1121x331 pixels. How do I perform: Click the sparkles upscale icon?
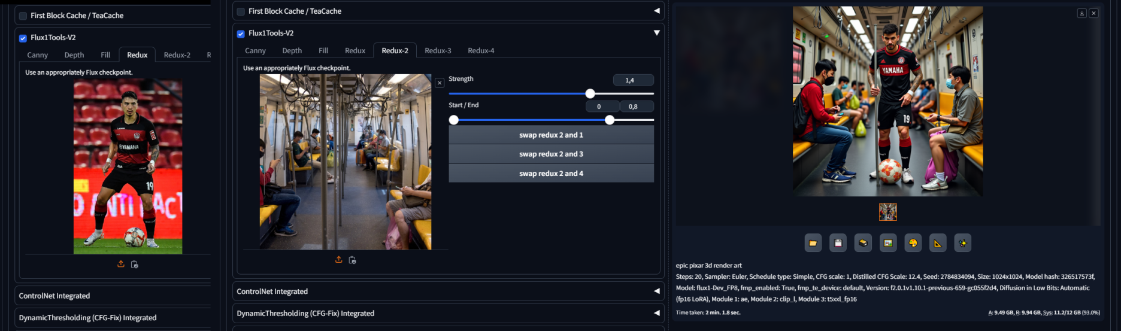tap(962, 243)
